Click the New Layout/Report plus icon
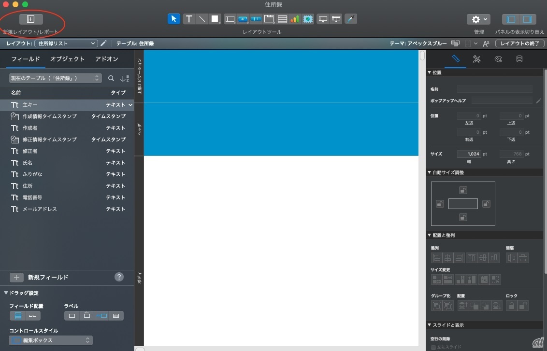 [31, 19]
